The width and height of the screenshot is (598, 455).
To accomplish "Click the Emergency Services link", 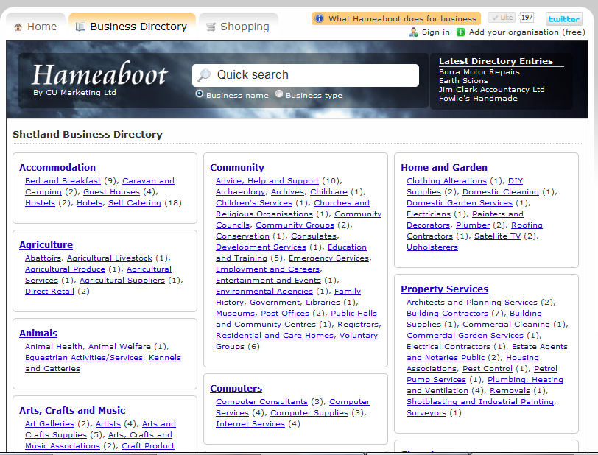I will (x=328, y=258).
